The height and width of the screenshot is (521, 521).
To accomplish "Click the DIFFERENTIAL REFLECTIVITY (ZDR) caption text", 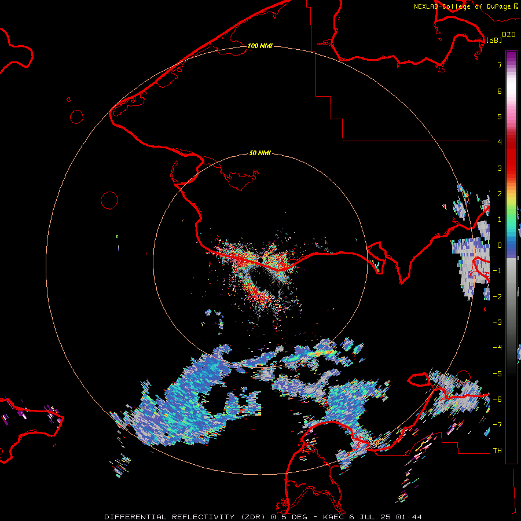I will (x=186, y=517).
